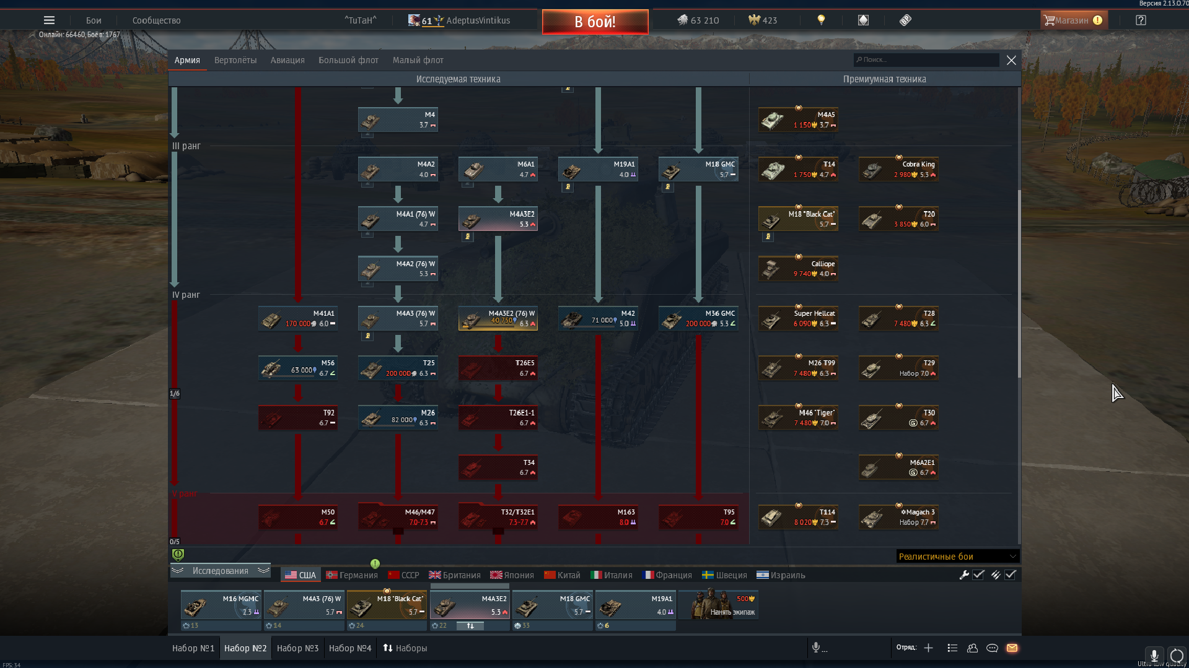
Task: Select the M42 anti-air vehicle
Action: [x=598, y=318]
